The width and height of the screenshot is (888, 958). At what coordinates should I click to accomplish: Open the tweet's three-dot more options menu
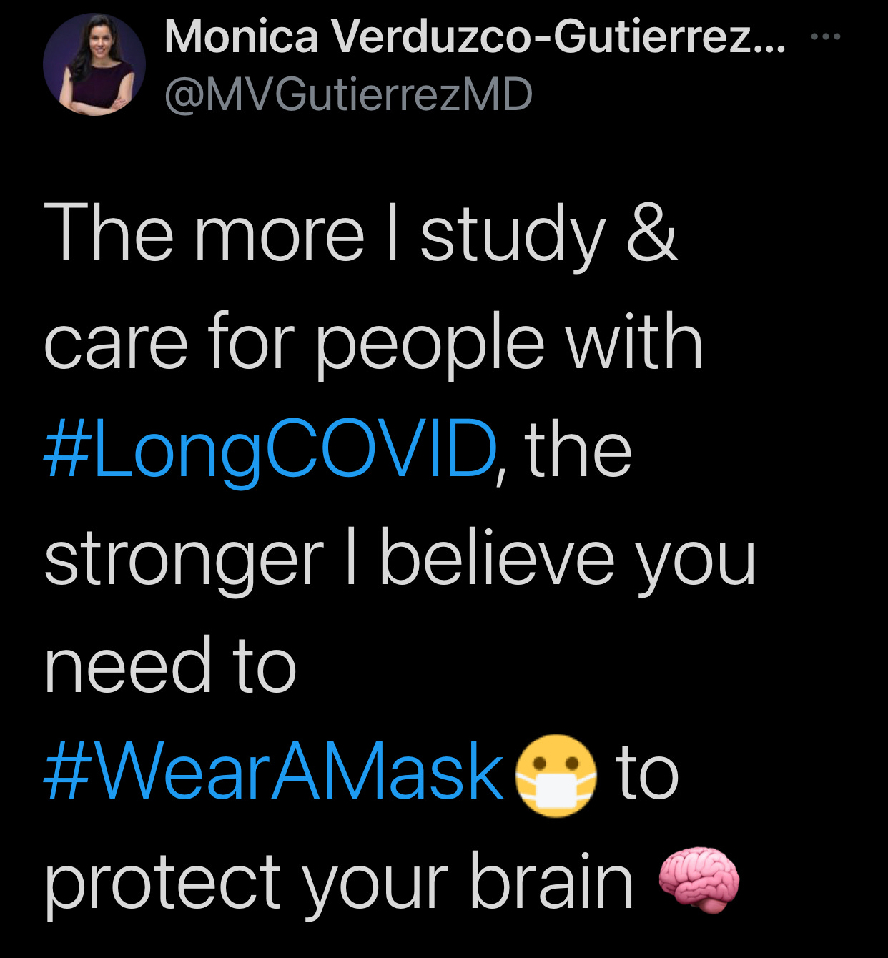coord(826,36)
